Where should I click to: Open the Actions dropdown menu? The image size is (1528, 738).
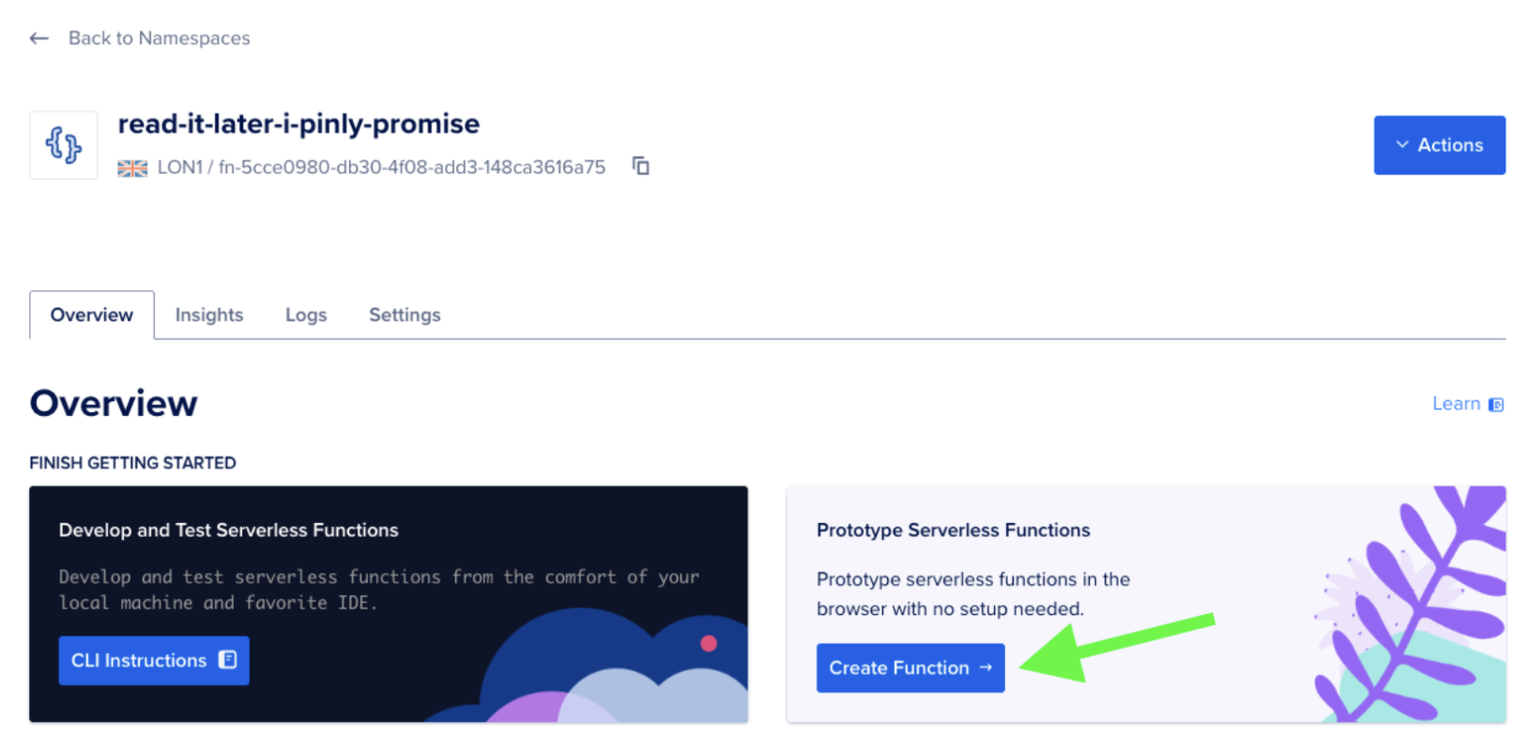coord(1440,145)
